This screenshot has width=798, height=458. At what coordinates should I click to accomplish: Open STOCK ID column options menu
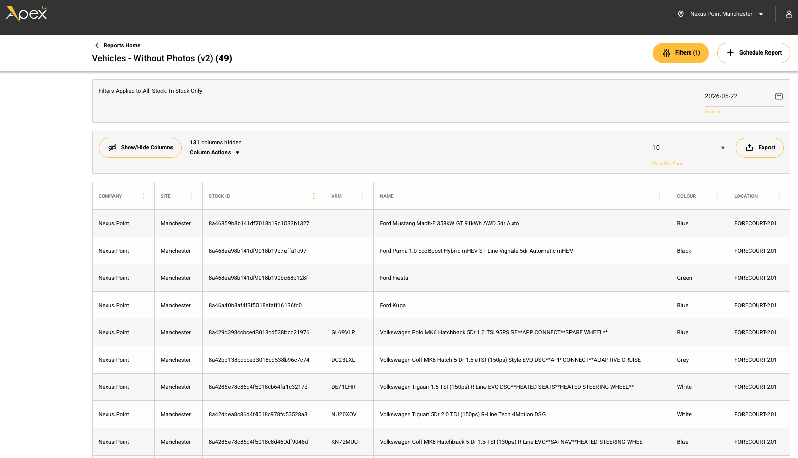(x=314, y=196)
